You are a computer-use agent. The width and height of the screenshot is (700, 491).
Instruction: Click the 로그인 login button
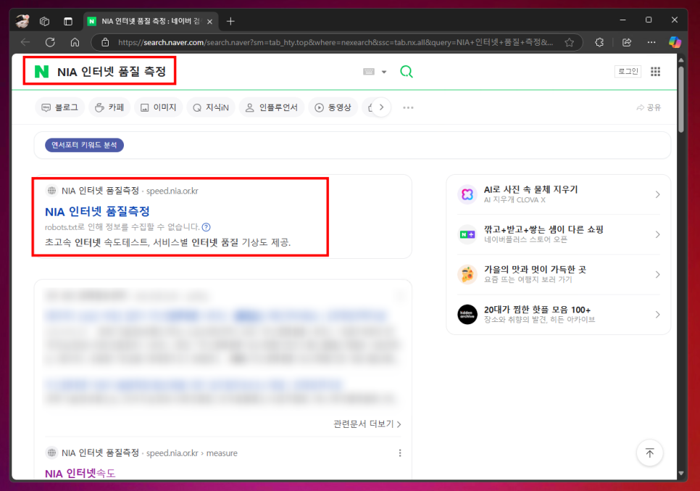pos(628,72)
